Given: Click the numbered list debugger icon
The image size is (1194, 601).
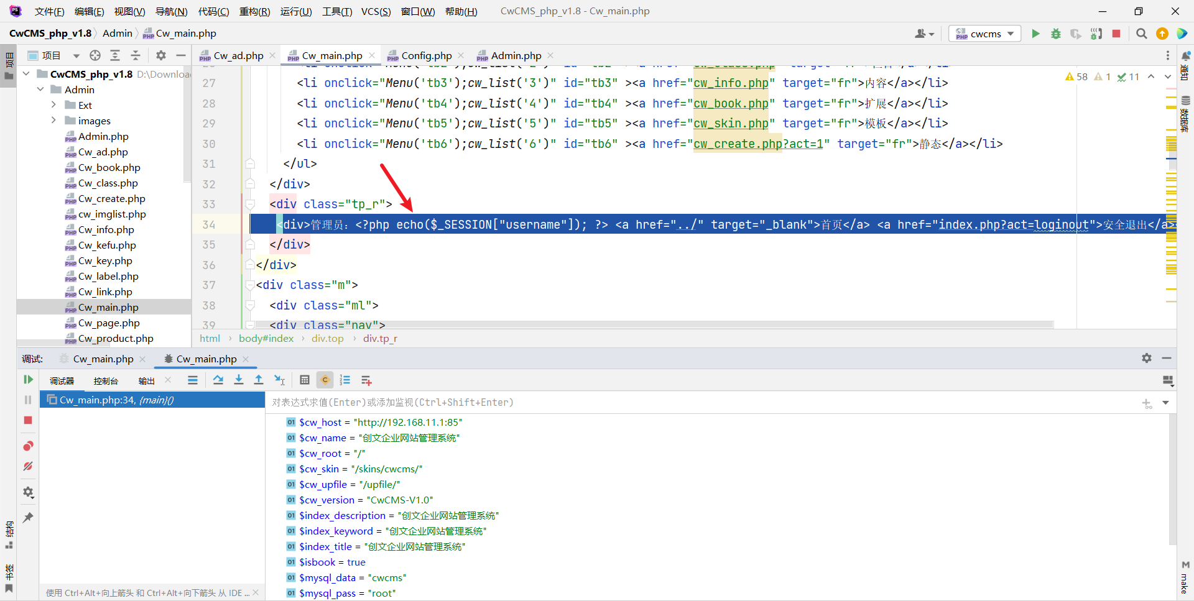Looking at the screenshot, I should coord(345,380).
